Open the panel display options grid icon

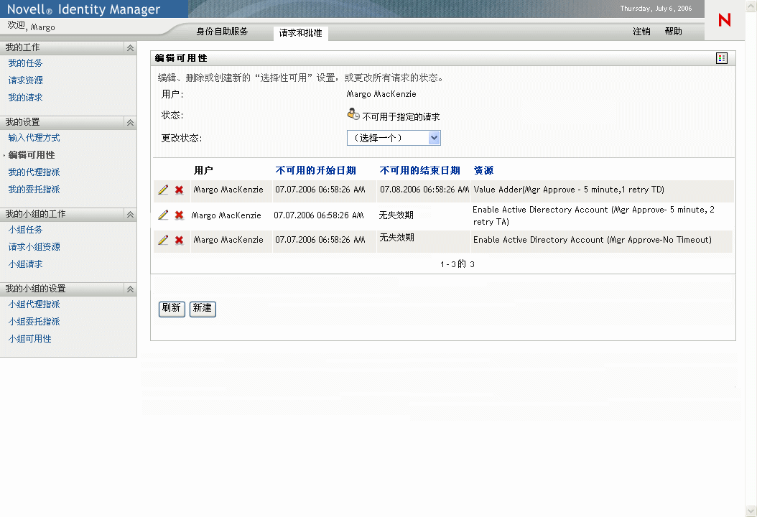[x=721, y=57]
